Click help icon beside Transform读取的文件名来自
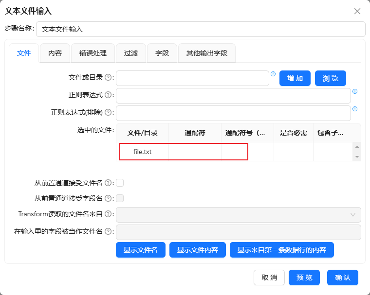The width and height of the screenshot is (370, 295). tap(108, 214)
